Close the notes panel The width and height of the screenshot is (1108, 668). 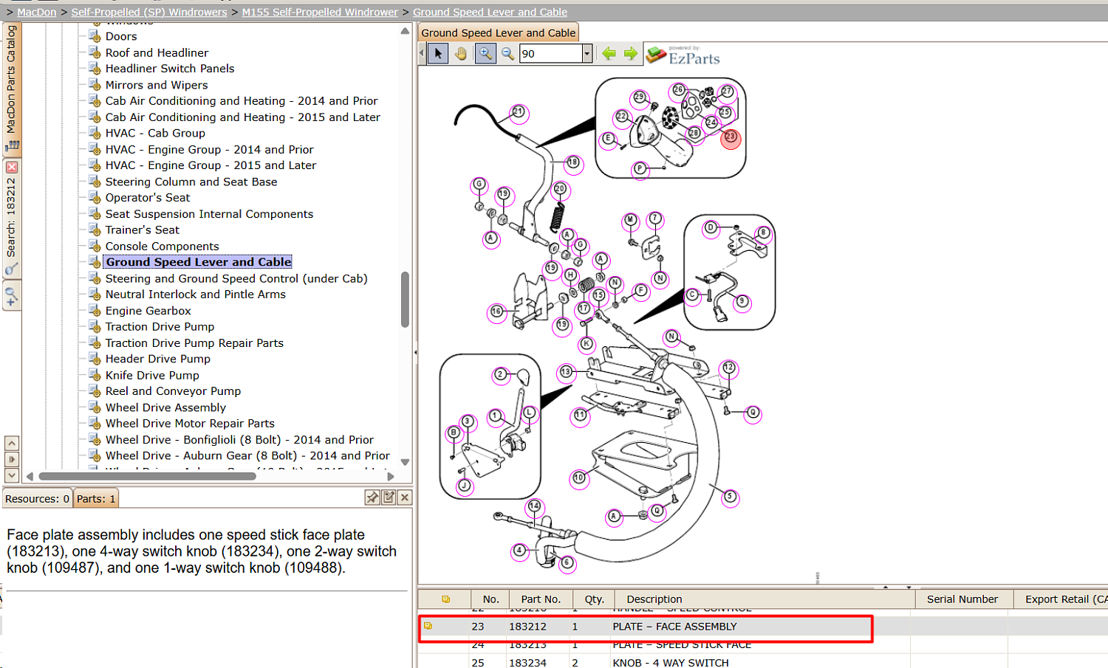(405, 497)
